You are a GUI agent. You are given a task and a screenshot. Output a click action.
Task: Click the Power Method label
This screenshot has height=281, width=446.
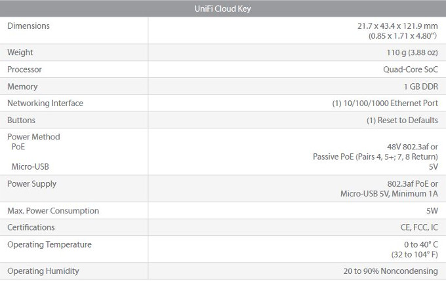tap(33, 137)
